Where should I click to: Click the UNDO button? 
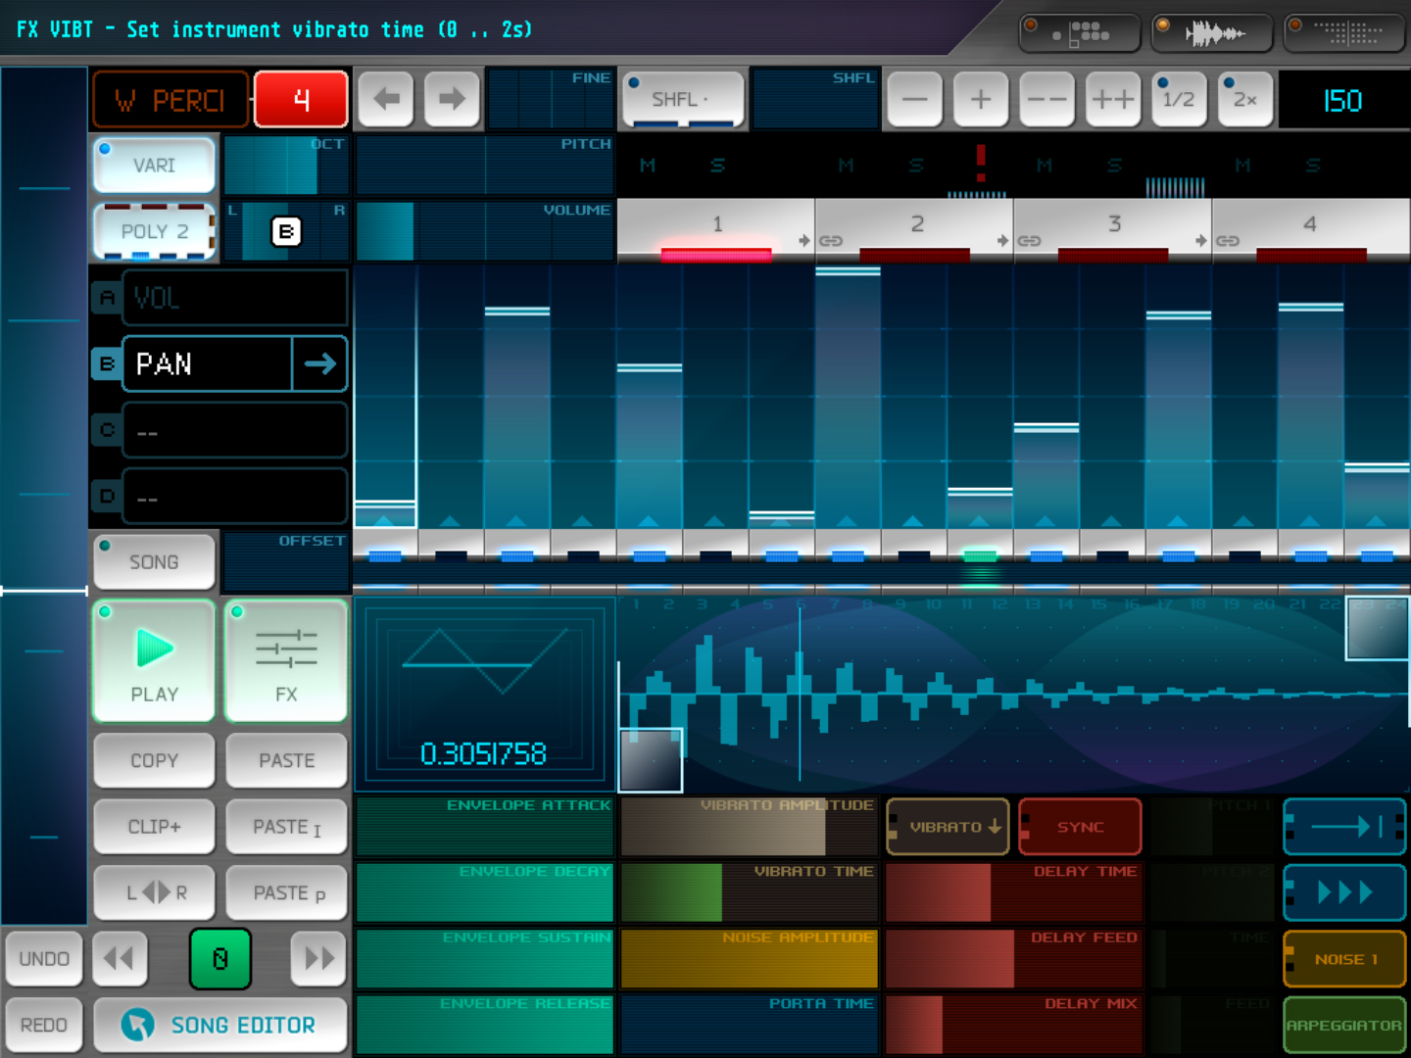pos(44,959)
